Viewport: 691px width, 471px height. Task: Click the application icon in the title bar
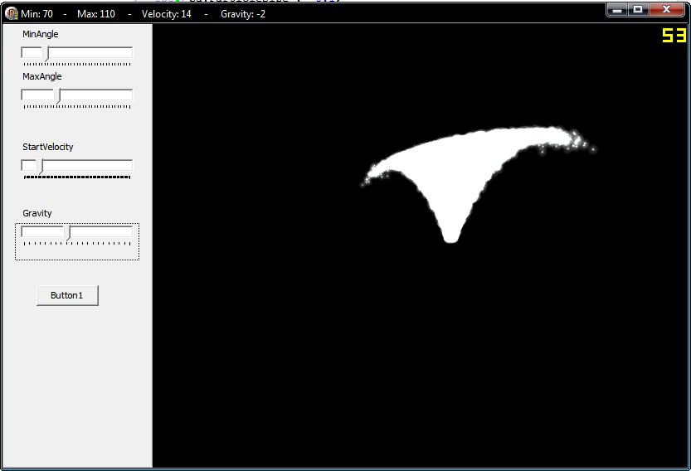pos(12,13)
